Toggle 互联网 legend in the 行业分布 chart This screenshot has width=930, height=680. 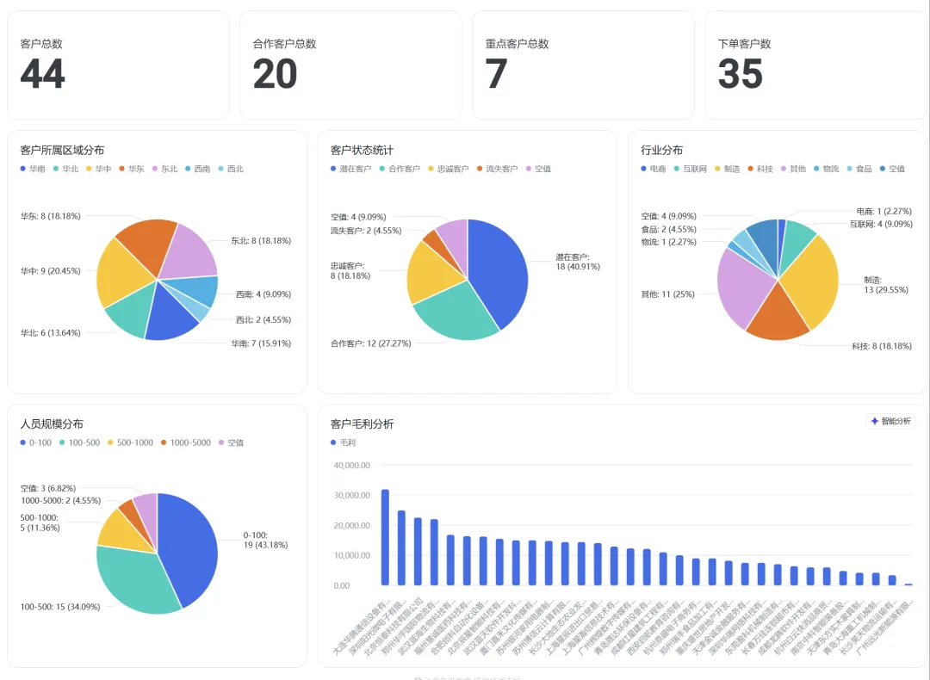tap(691, 169)
